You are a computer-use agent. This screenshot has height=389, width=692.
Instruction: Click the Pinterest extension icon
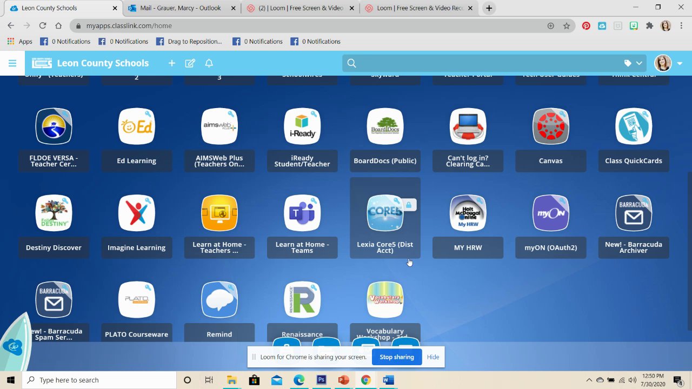pos(586,25)
